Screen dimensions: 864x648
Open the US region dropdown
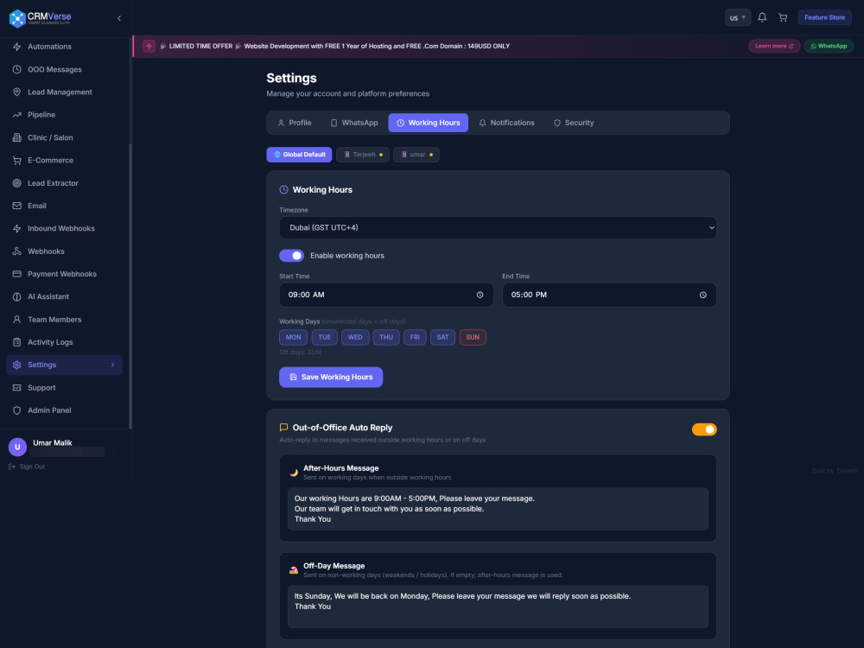738,17
